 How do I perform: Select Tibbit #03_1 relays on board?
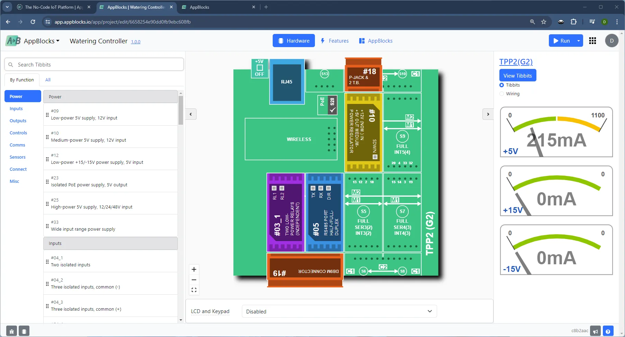[286, 212]
